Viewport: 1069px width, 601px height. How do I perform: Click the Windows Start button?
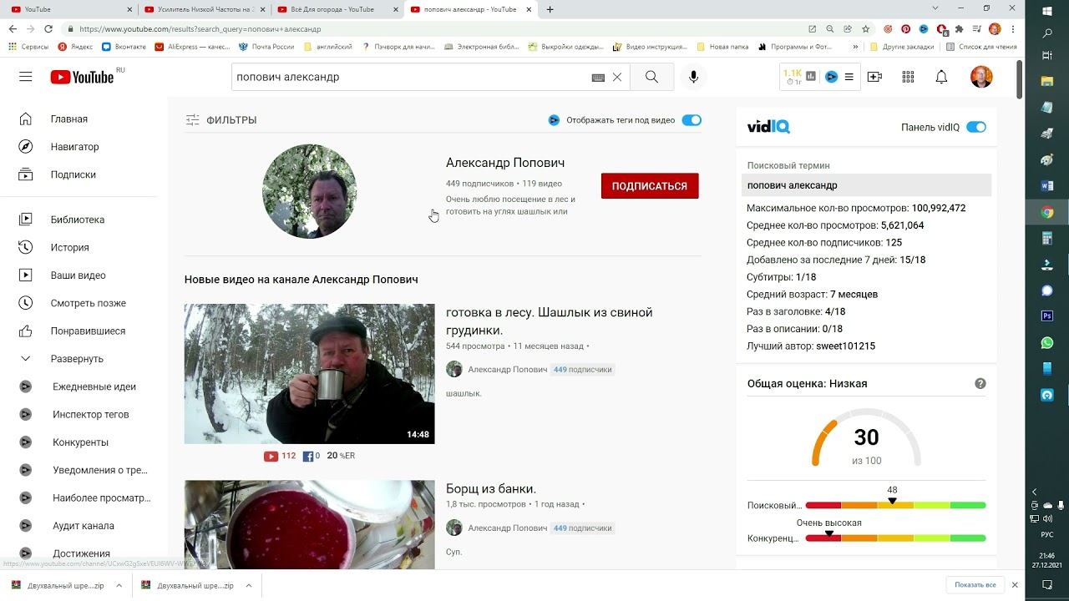1047,11
